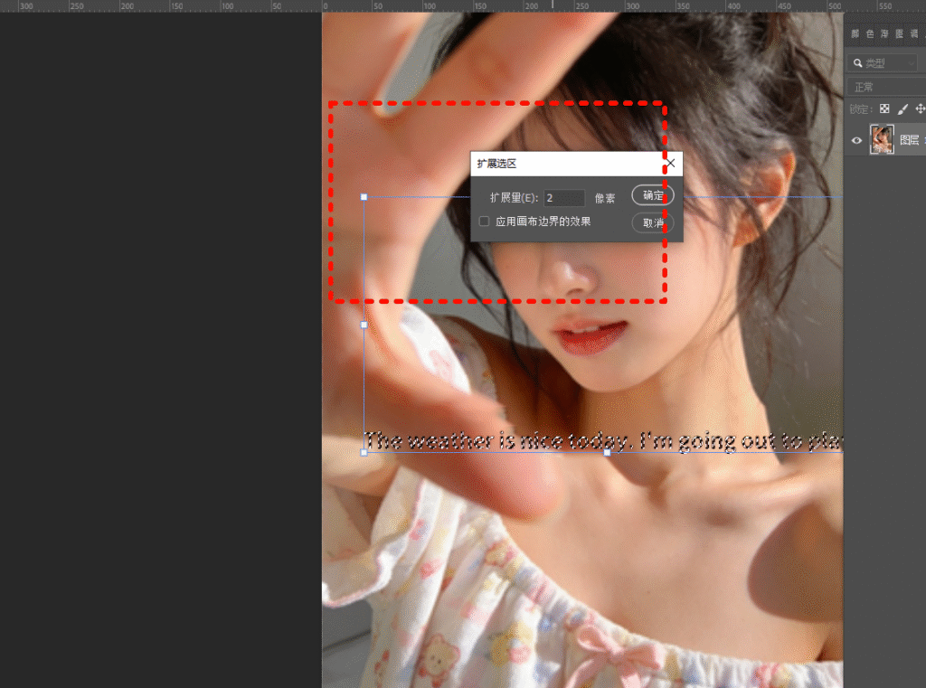Viewport: 926px width, 688px height.
Task: Enable the 应用画布边界的效果 checkbox
Action: 484,221
